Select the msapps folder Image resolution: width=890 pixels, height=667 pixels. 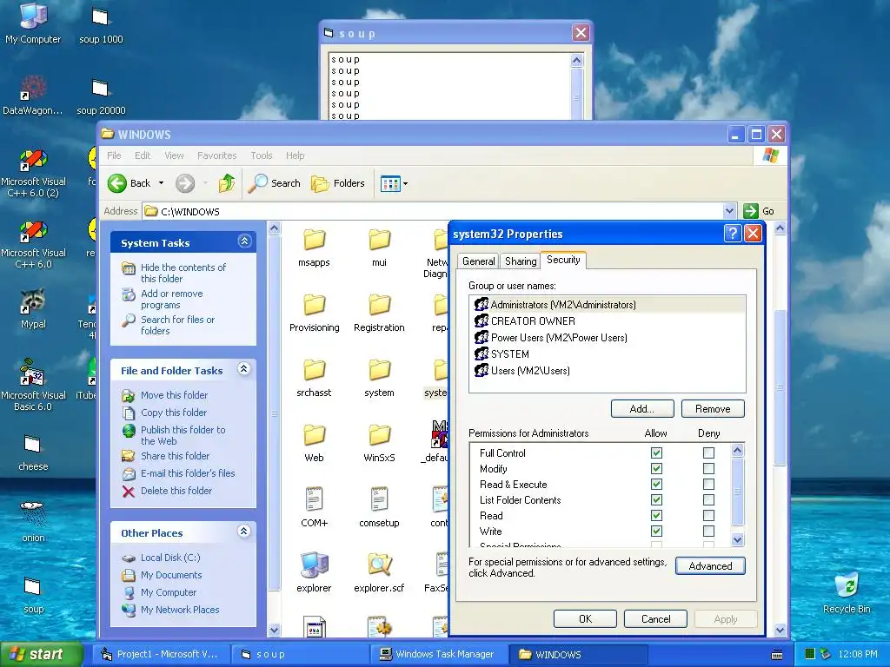pos(314,248)
